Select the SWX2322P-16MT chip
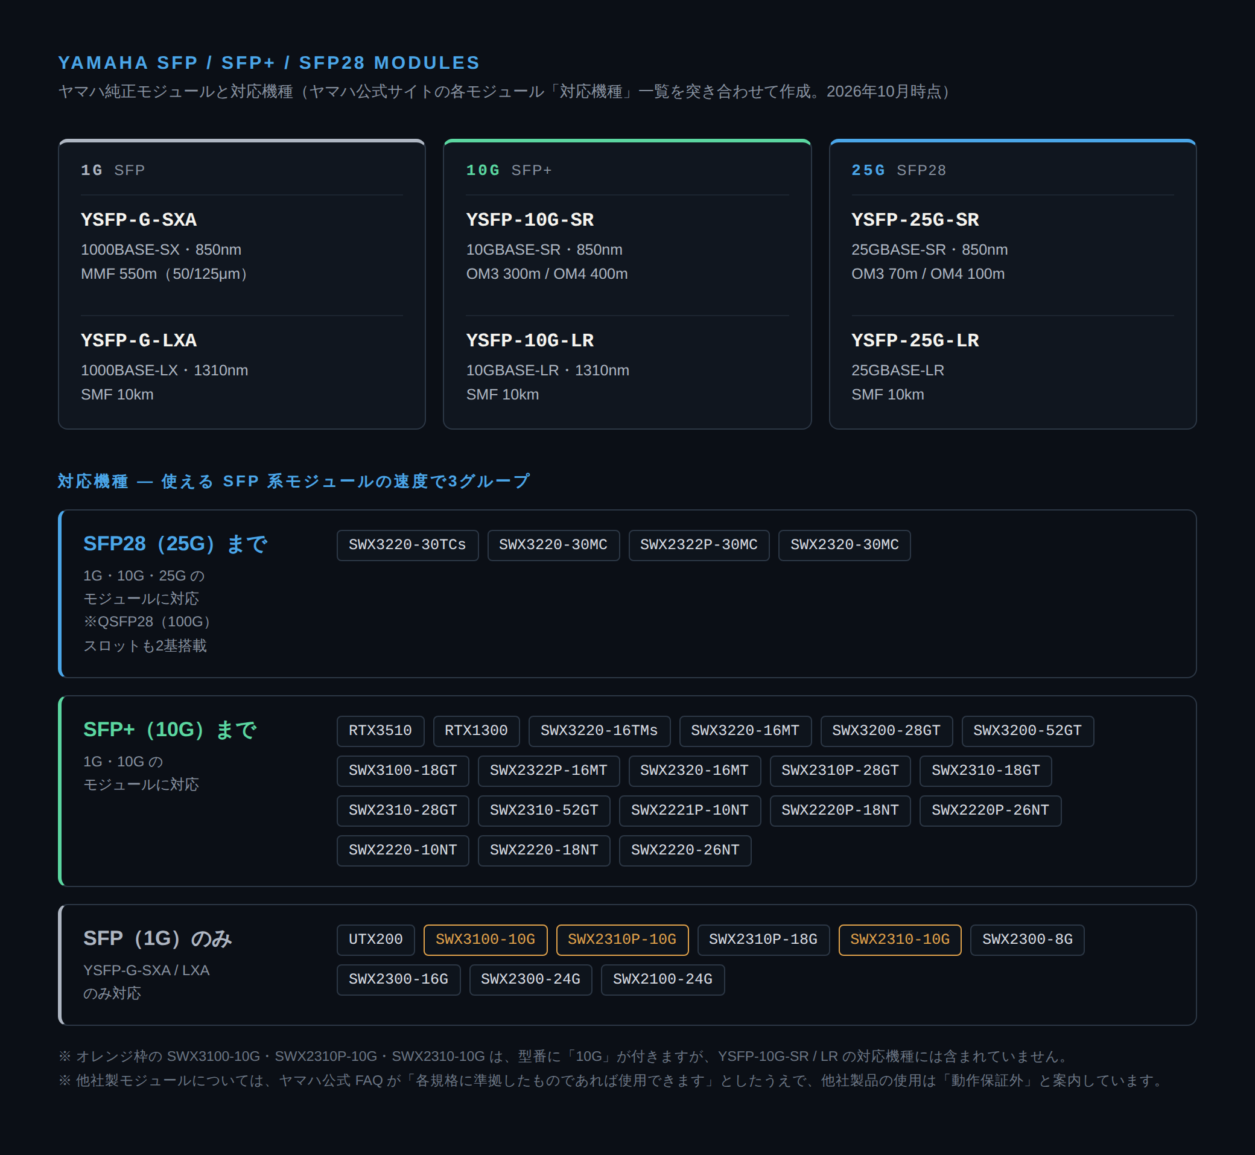Viewport: 1255px width, 1155px height. click(x=548, y=771)
